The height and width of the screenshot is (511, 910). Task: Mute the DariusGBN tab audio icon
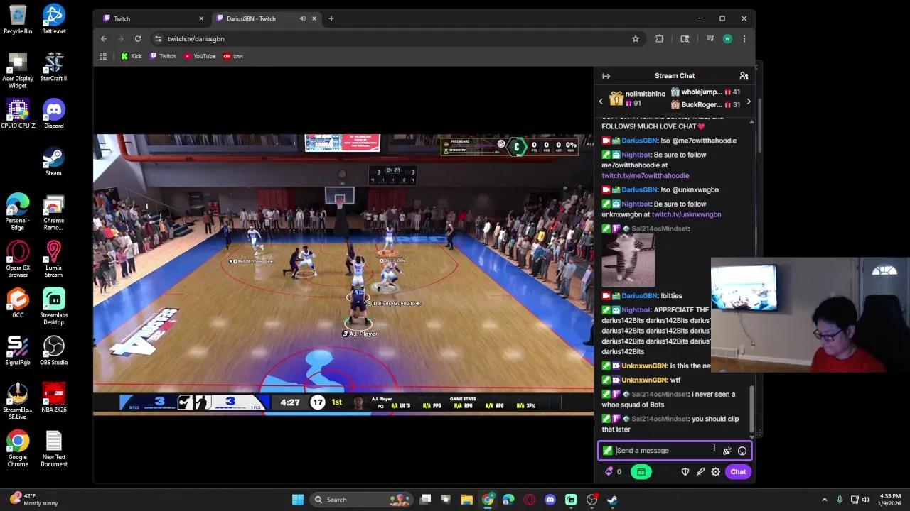(x=303, y=18)
